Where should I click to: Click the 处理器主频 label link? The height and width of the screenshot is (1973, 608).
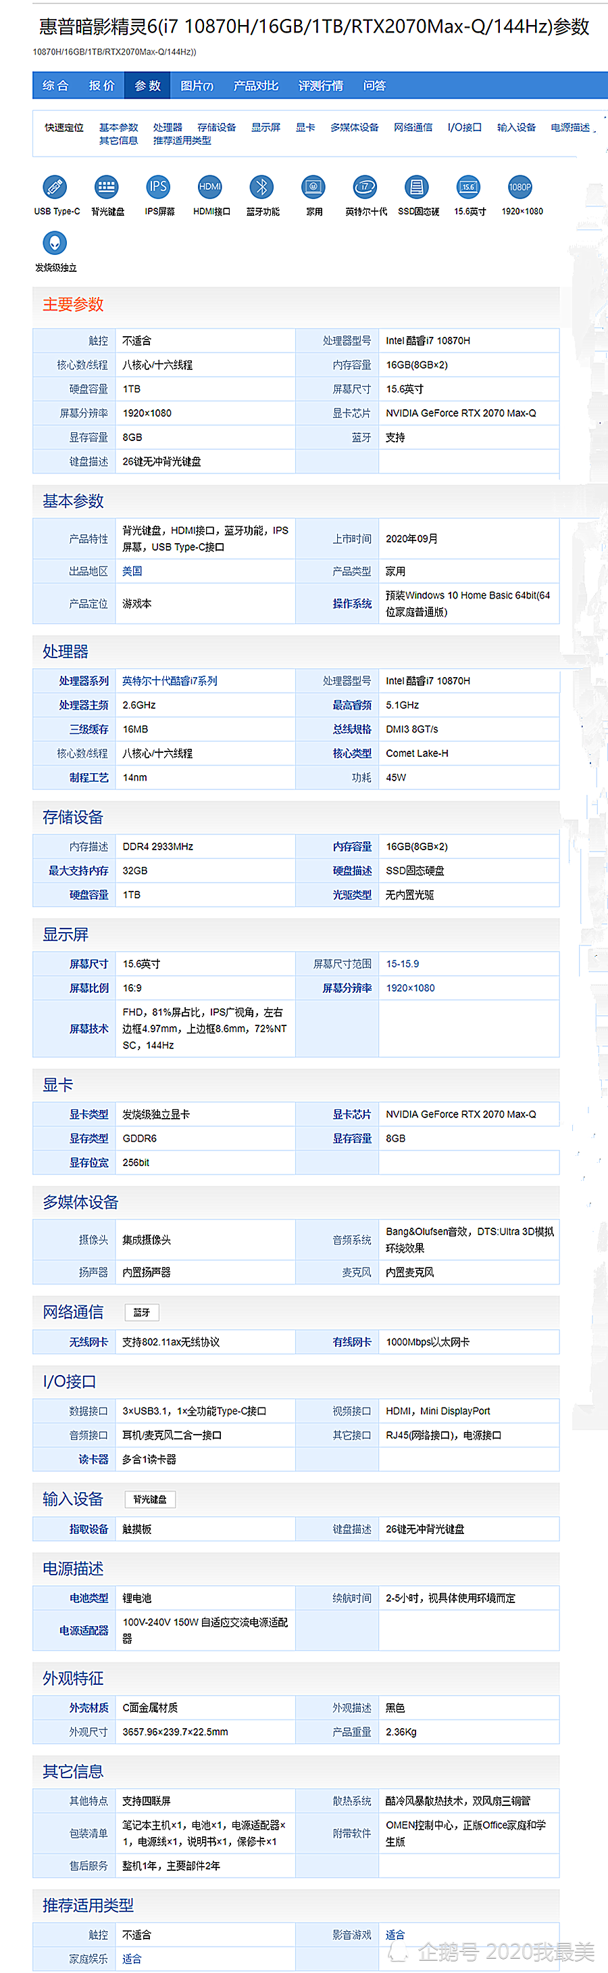coord(84,705)
